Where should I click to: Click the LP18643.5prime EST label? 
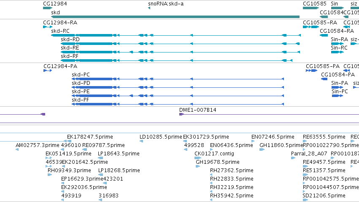[119, 154]
